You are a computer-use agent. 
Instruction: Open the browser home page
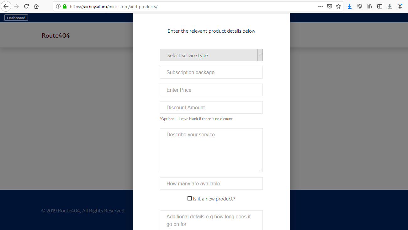point(36,6)
